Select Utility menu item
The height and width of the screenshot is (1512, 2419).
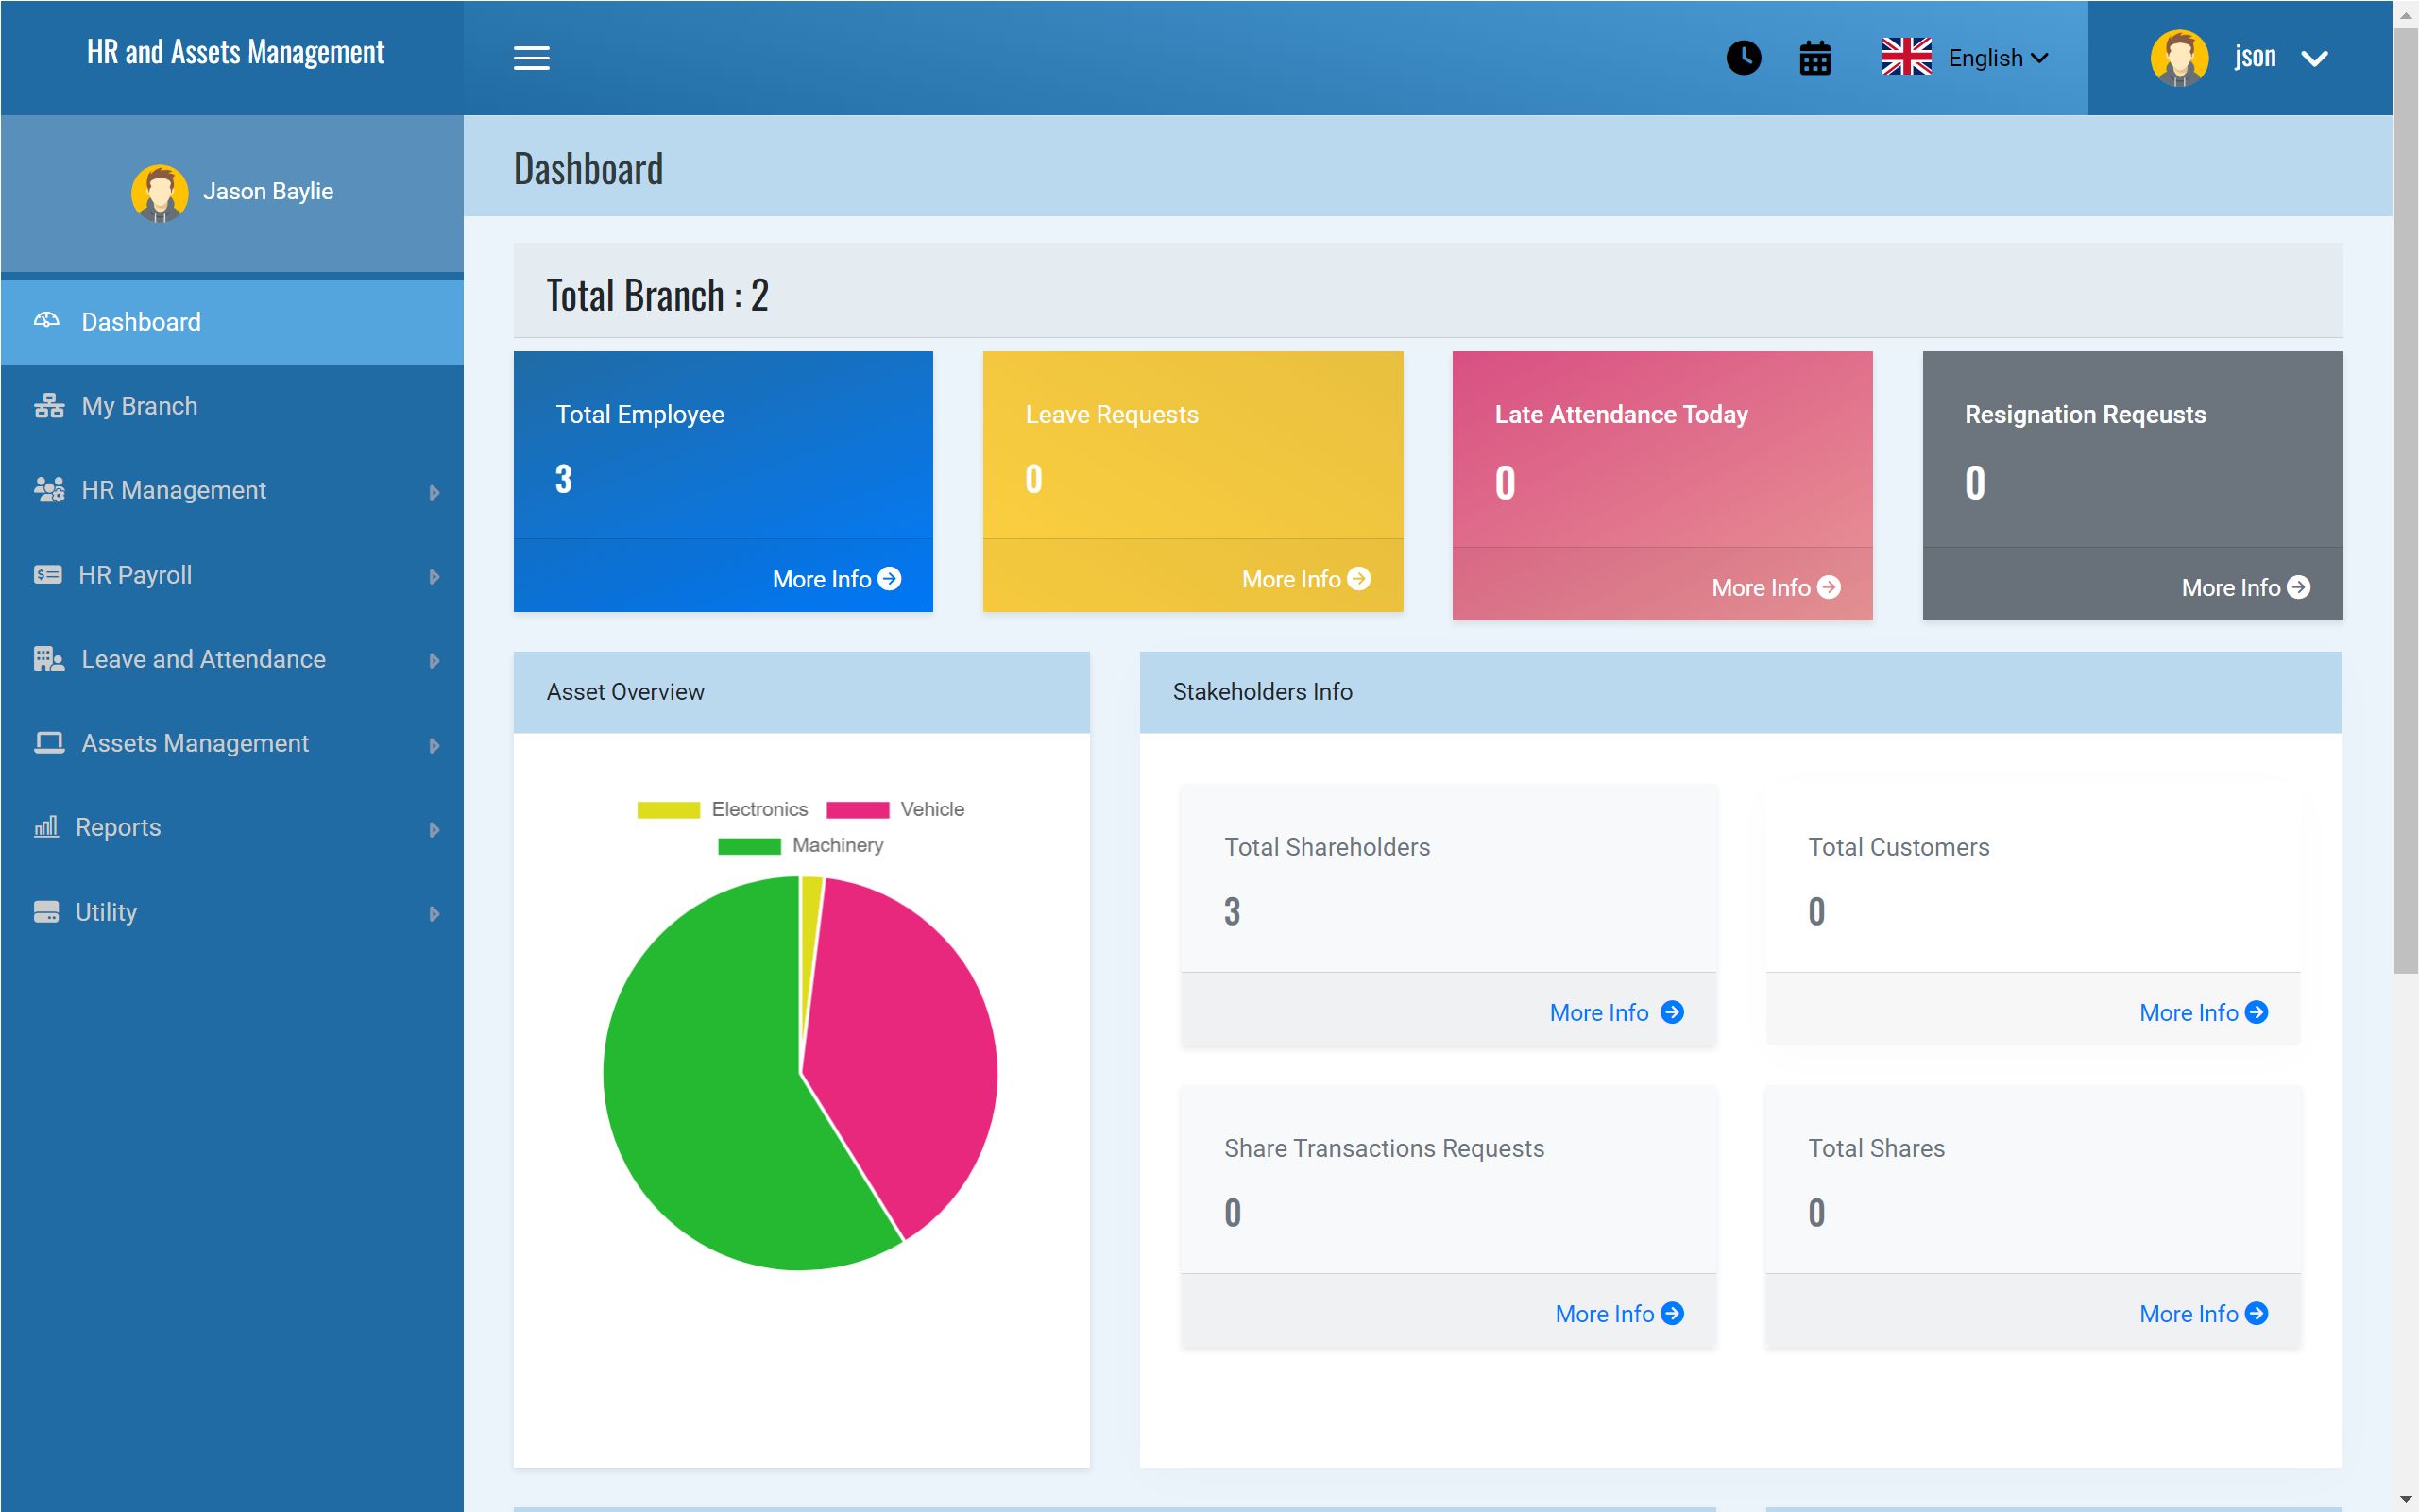pos(232,912)
